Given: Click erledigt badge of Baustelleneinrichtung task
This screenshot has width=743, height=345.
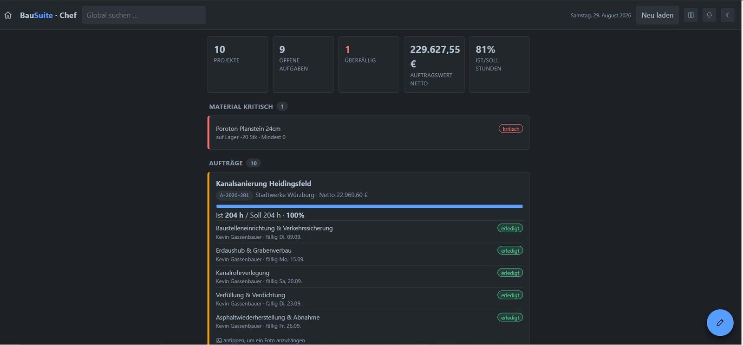Looking at the screenshot, I should (x=510, y=228).
